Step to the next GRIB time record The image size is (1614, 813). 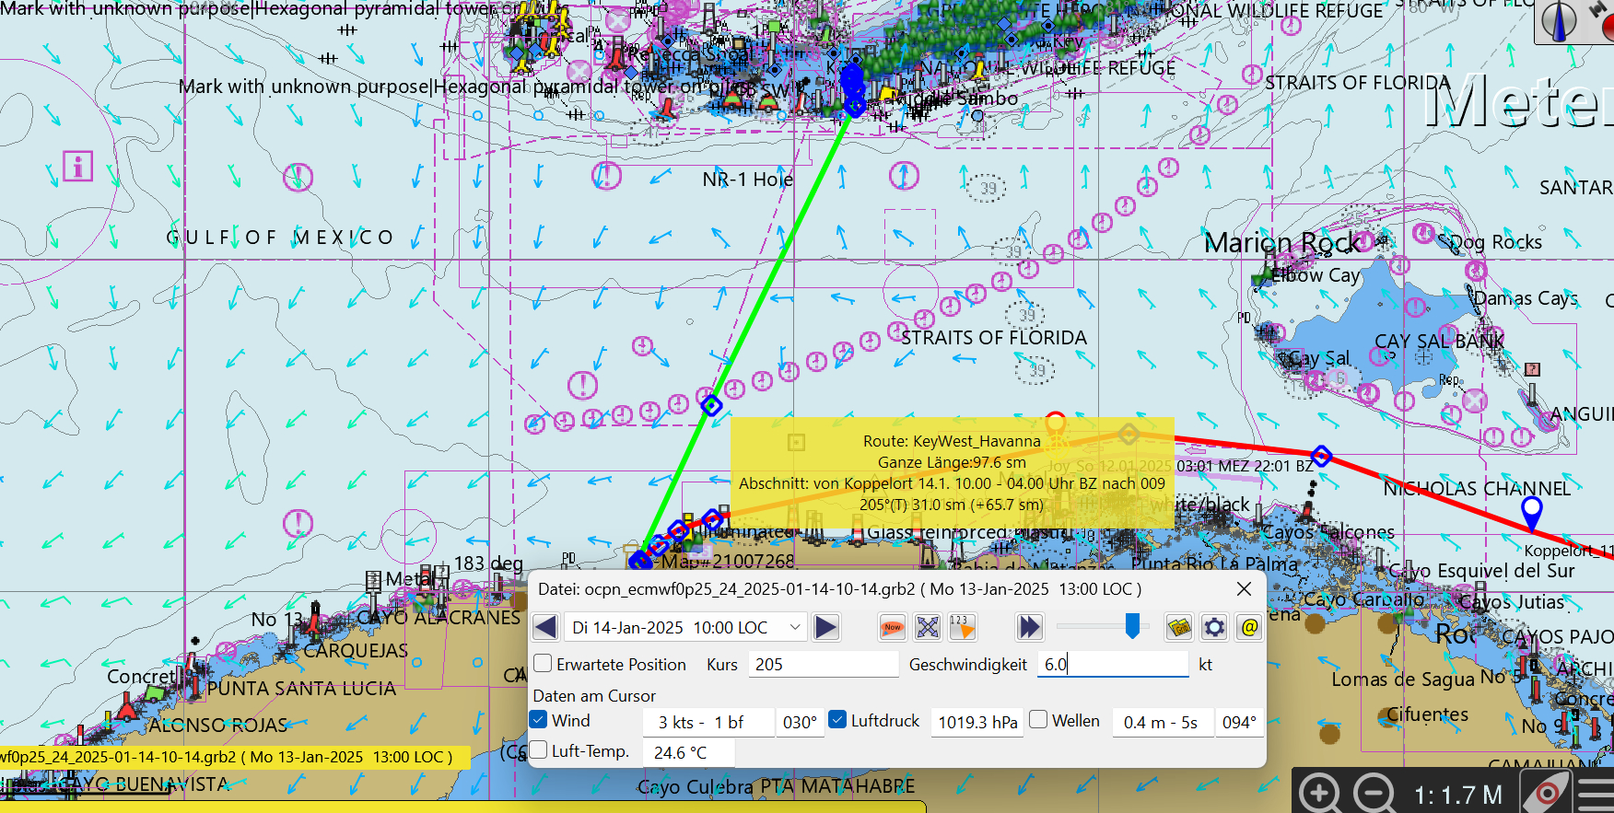826,627
